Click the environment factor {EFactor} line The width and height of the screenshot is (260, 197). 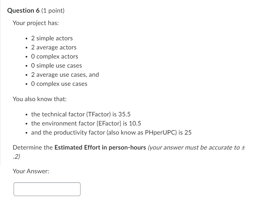point(86,124)
